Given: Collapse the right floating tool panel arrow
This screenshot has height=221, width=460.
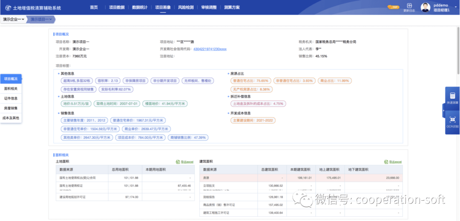Looking at the screenshot, I should point(444,110).
